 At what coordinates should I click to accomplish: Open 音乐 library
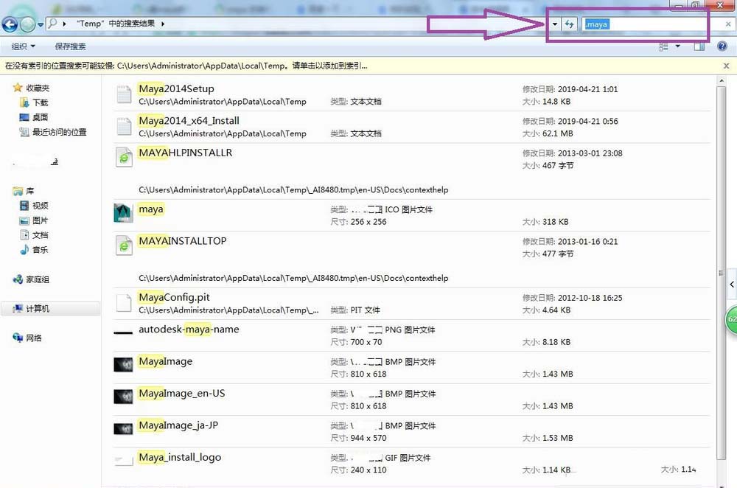[34, 250]
